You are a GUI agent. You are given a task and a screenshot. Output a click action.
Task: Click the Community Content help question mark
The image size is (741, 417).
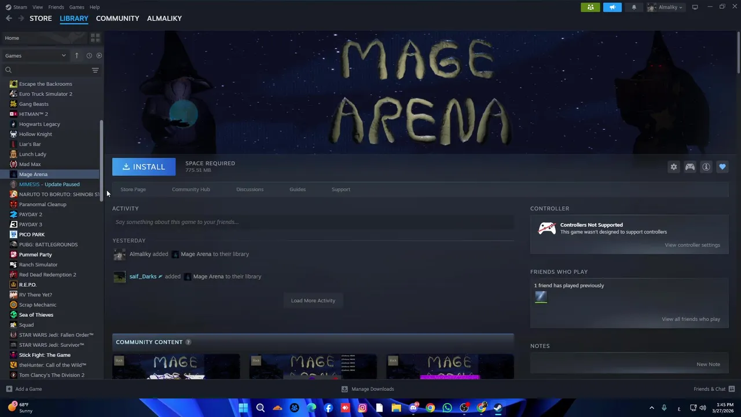pos(188,342)
